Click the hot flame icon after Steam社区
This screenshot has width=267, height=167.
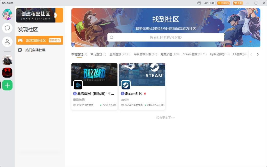[x=145, y=93]
